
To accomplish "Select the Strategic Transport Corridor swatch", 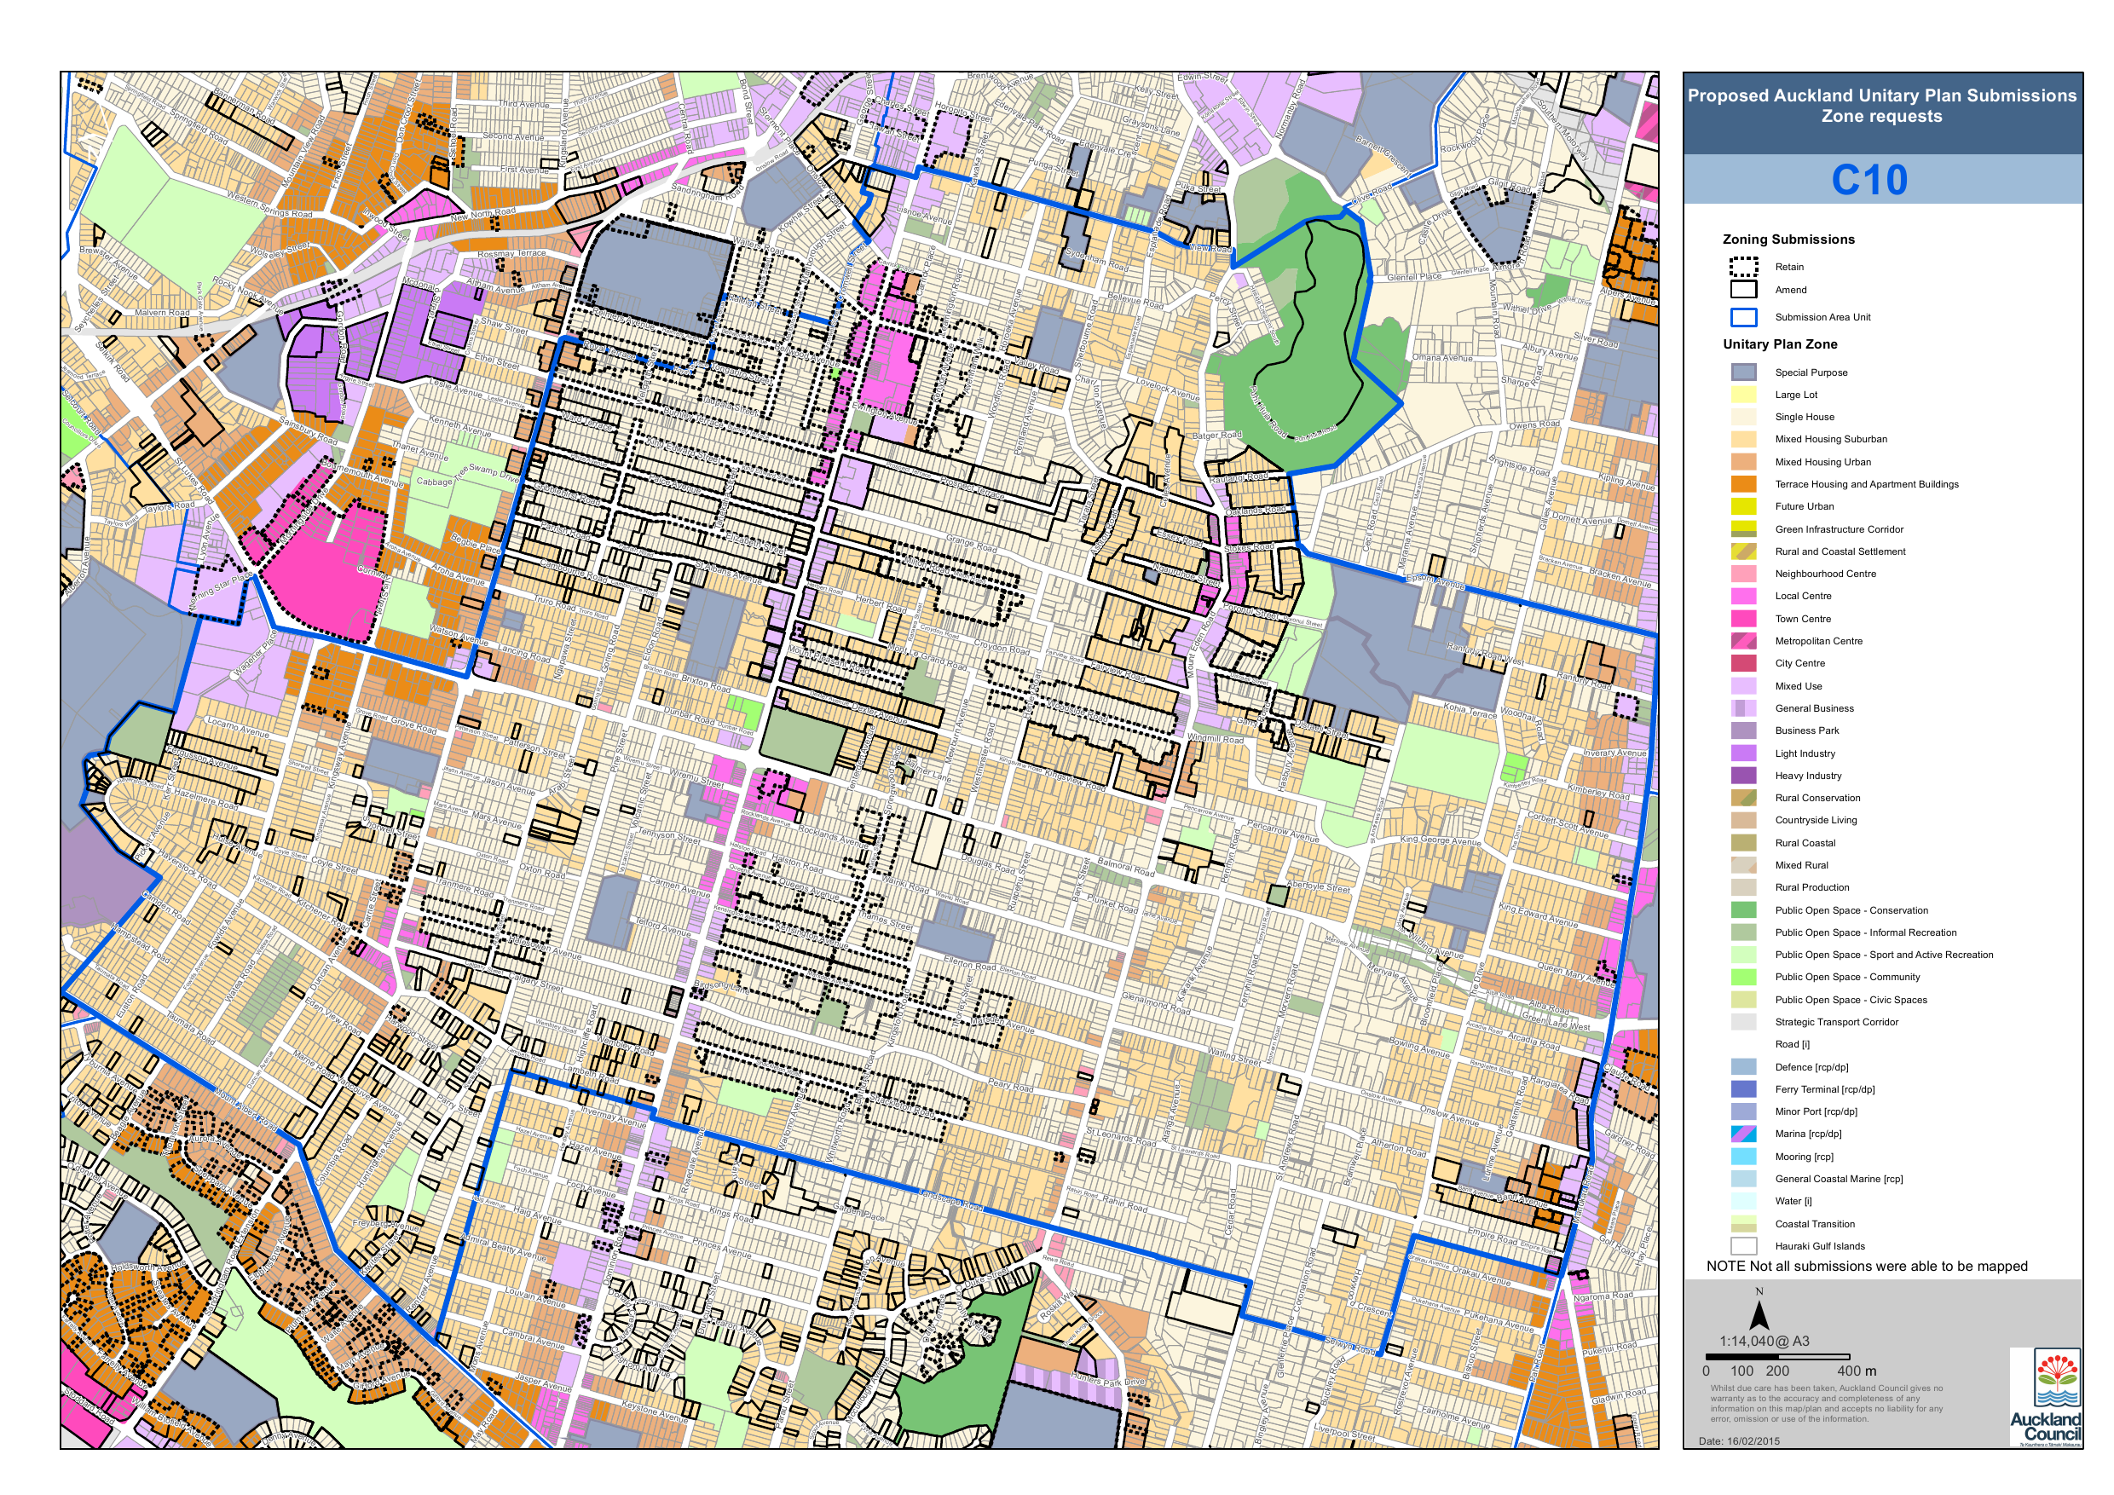I will (1743, 1022).
